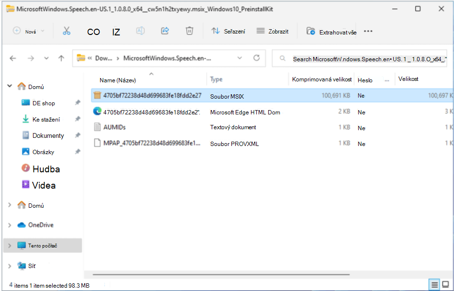Click the horizontal scrollbar of file list
The width and height of the screenshot is (454, 291).
click(x=221, y=274)
